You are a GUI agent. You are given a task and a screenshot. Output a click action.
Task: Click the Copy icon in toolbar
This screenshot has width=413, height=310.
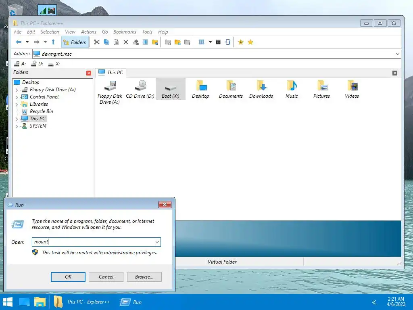(106, 42)
